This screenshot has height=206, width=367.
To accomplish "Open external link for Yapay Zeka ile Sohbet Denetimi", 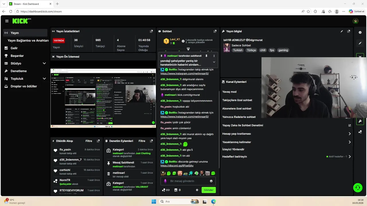I will pos(350,125).
